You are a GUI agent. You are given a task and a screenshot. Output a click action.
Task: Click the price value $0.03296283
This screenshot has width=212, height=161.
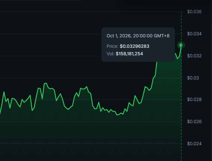click(x=134, y=46)
